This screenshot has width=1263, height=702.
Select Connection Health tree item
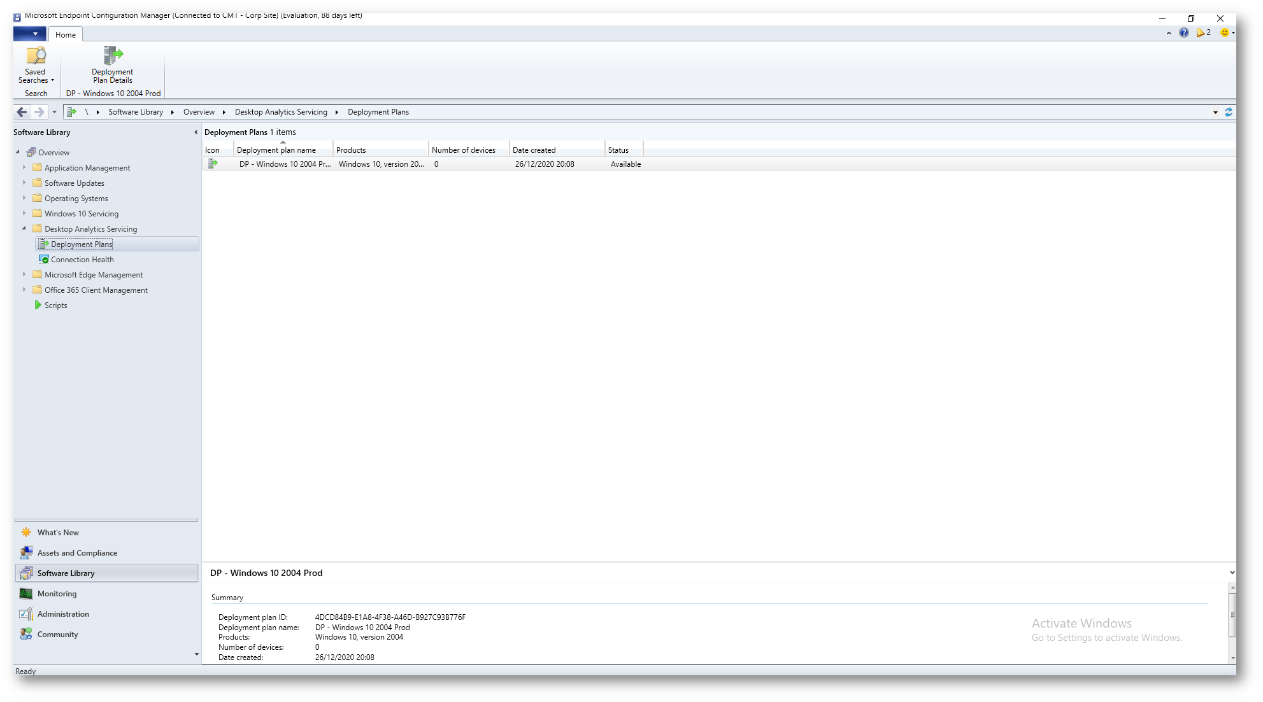click(x=82, y=260)
